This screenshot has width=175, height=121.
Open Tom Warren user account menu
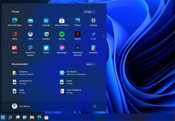click(x=21, y=106)
